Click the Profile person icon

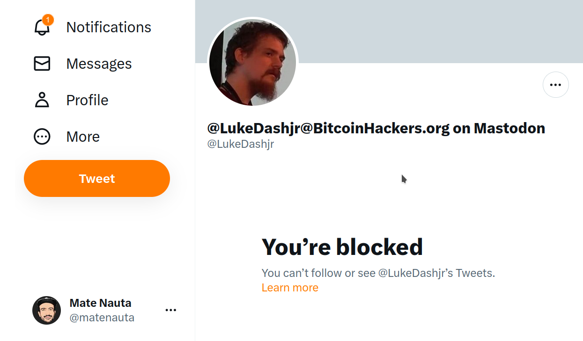[x=42, y=100]
